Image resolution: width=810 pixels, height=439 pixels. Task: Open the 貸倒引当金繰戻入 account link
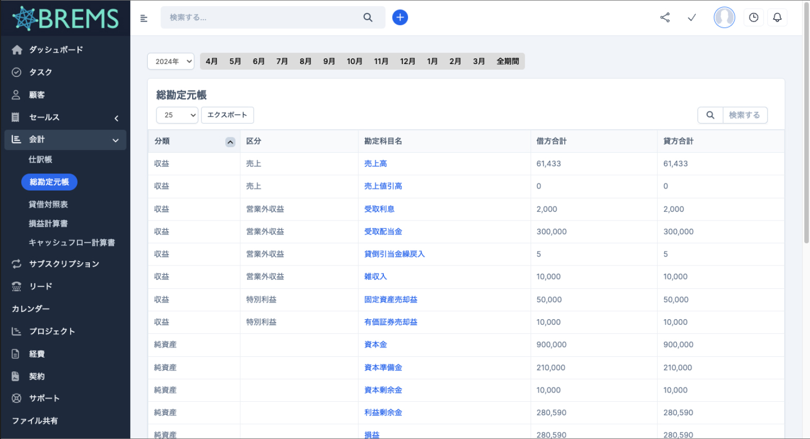(x=395, y=254)
